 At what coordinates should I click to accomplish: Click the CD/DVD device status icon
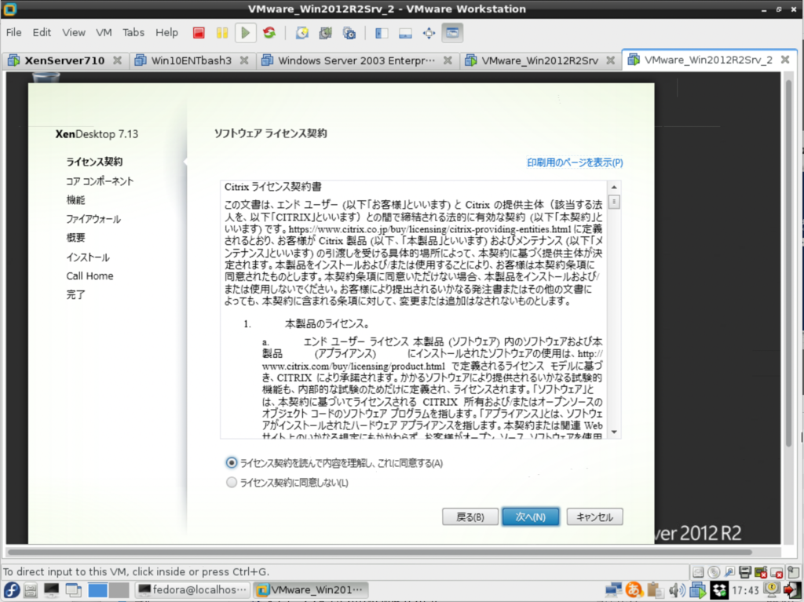tap(714, 571)
